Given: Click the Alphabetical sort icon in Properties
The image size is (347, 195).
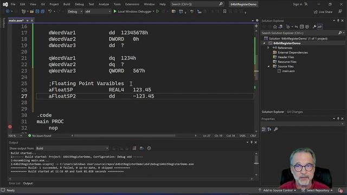Looking at the screenshot, I should [x=269, y=129].
